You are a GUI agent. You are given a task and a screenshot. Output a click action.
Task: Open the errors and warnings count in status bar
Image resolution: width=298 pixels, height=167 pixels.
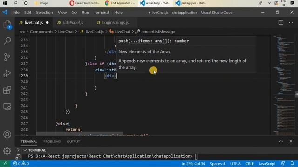coord(21,163)
